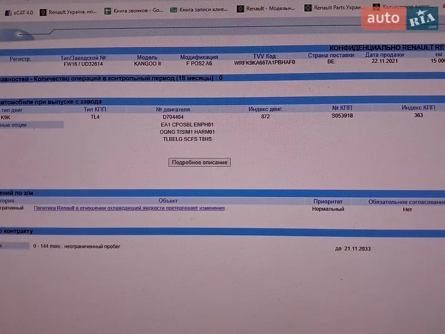
Task: Click the Подробное описание button
Action: point(200,163)
